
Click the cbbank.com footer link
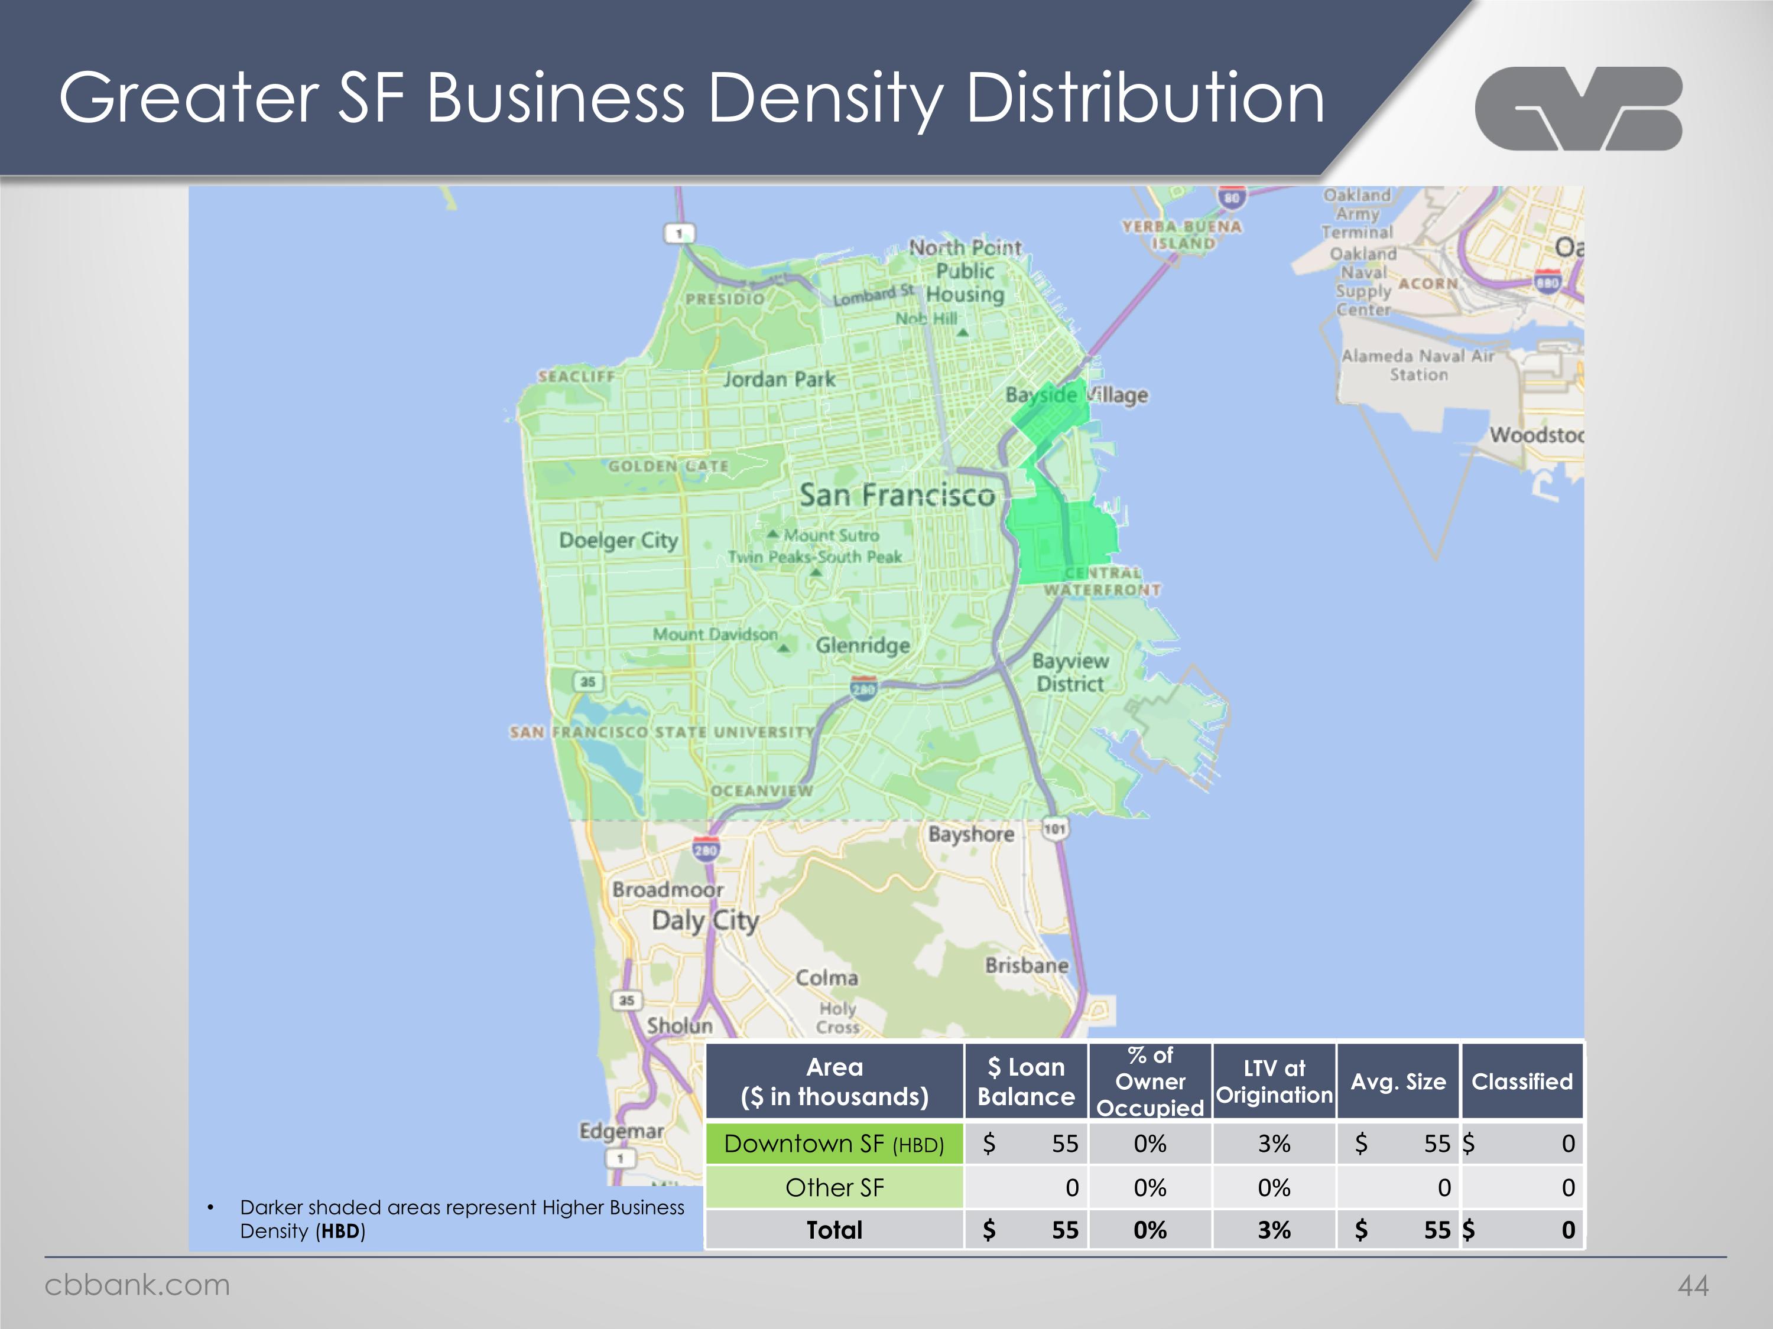pyautogui.click(x=137, y=1285)
